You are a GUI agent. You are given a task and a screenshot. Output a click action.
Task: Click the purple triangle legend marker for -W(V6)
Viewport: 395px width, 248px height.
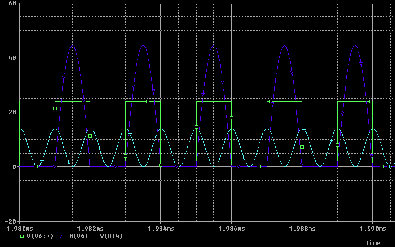60,236
